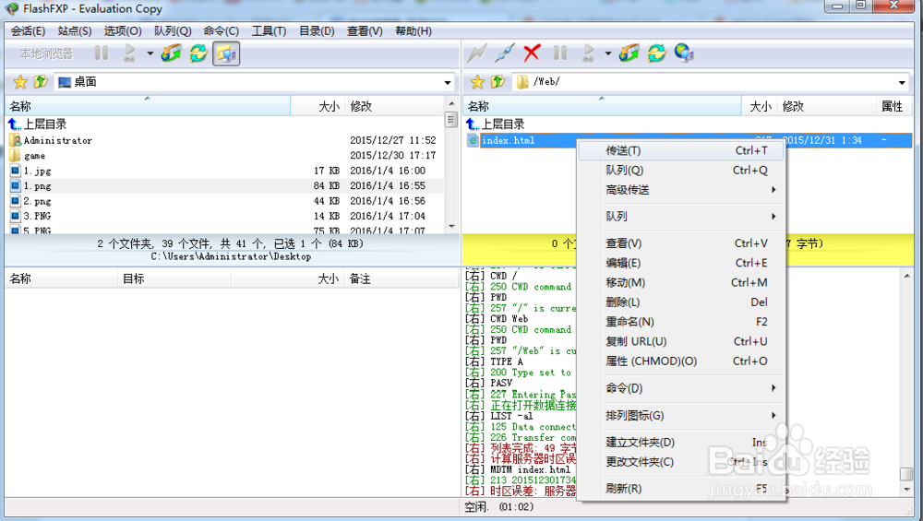Go up a folder in remote pane
Image resolution: width=923 pixels, height=521 pixels.
[497, 82]
